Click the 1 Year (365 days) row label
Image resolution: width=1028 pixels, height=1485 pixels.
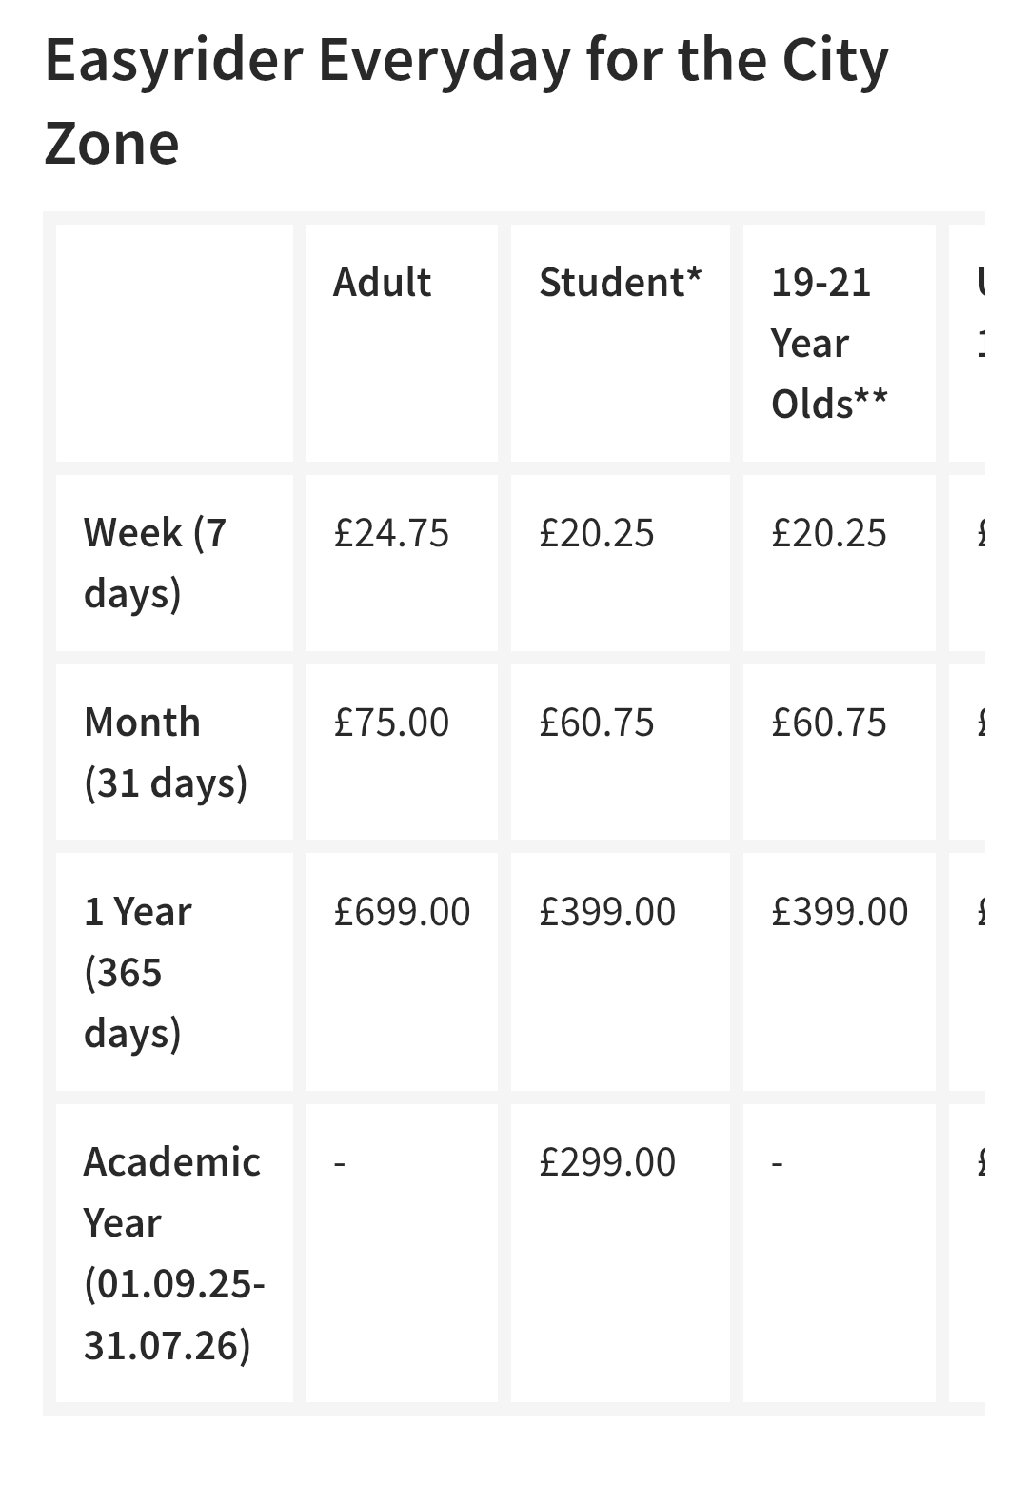coord(138,972)
